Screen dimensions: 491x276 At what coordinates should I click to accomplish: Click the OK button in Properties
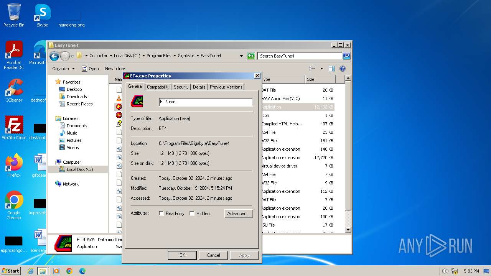coord(182,255)
